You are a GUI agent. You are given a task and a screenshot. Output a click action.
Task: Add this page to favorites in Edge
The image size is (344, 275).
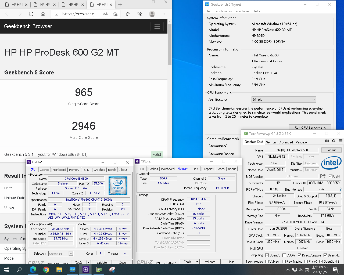click(x=115, y=14)
